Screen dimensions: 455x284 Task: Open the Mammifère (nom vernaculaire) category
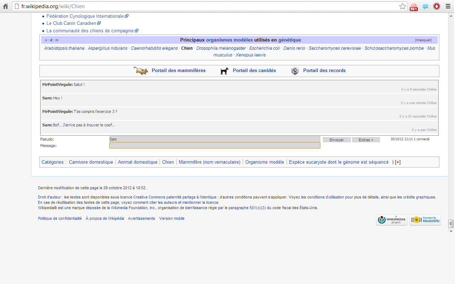(210, 162)
